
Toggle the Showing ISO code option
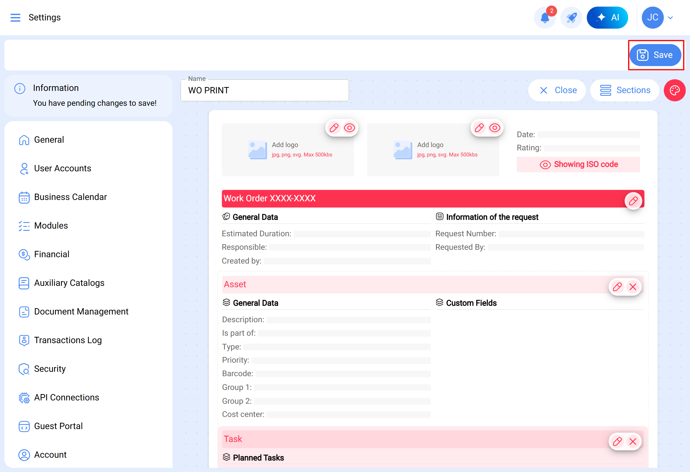tap(578, 164)
